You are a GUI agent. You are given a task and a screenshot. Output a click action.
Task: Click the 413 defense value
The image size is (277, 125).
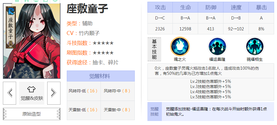tap(211, 29)
